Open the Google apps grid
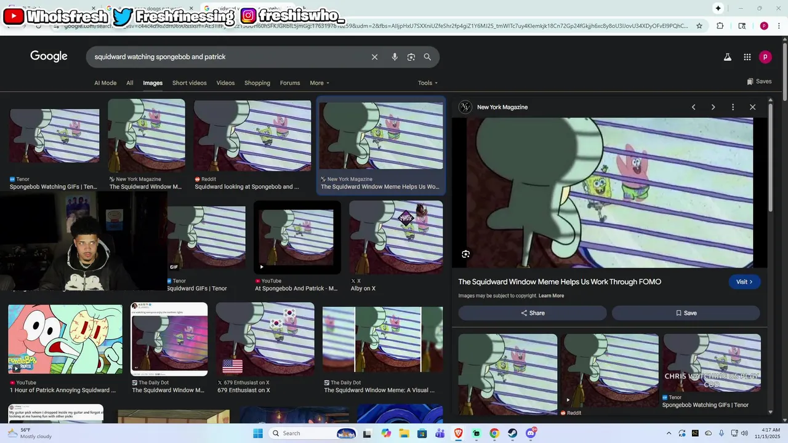 [747, 57]
